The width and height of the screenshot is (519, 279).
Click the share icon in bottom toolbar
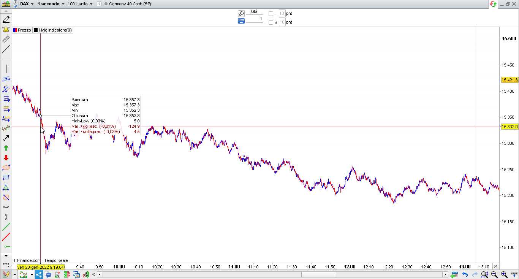[x=39, y=274]
